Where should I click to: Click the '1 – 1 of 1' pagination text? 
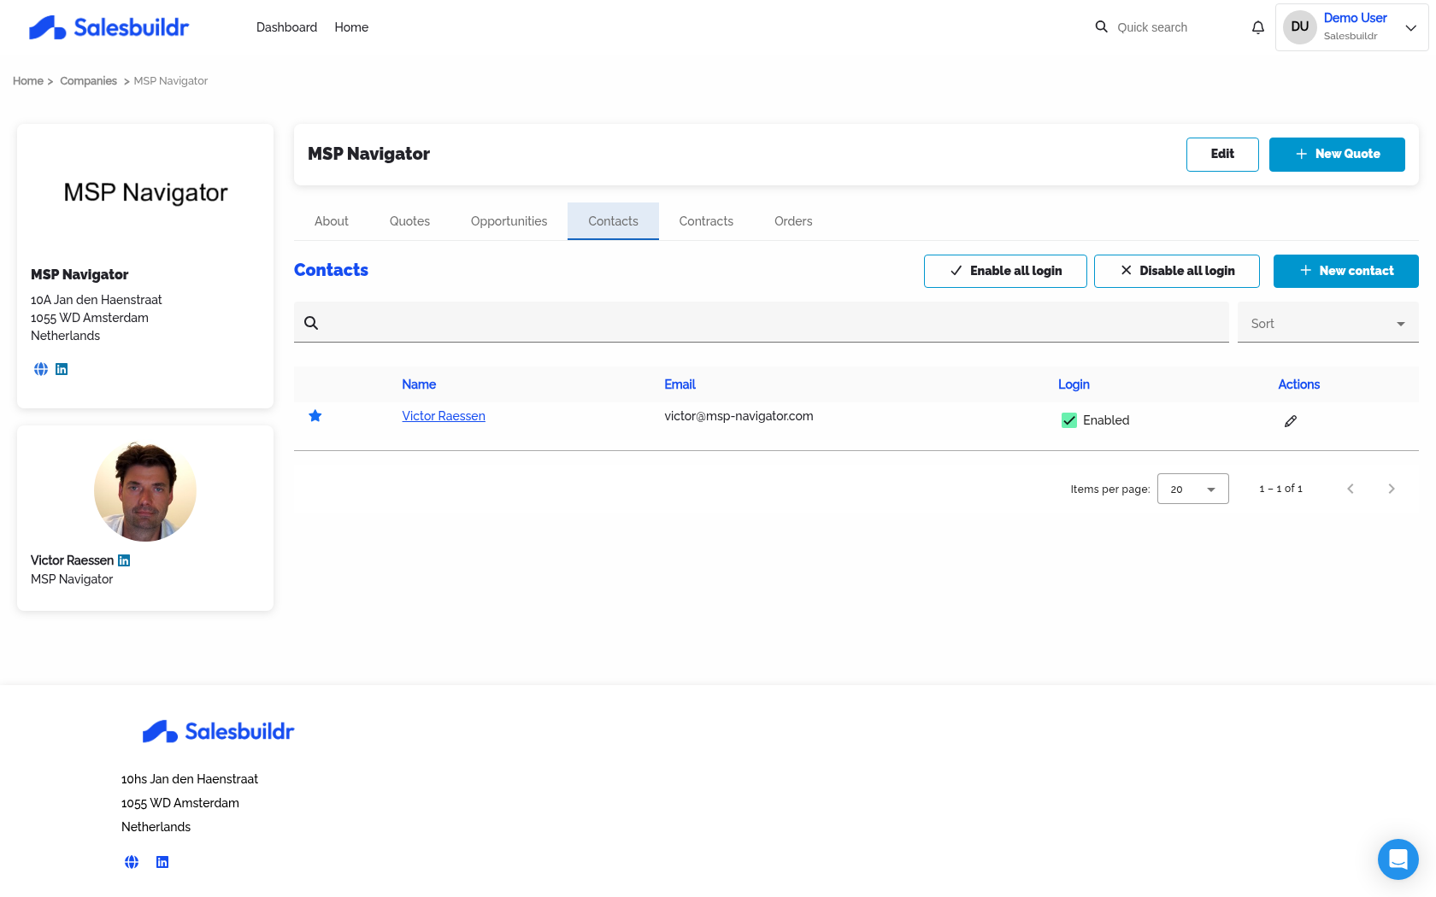[x=1280, y=489]
